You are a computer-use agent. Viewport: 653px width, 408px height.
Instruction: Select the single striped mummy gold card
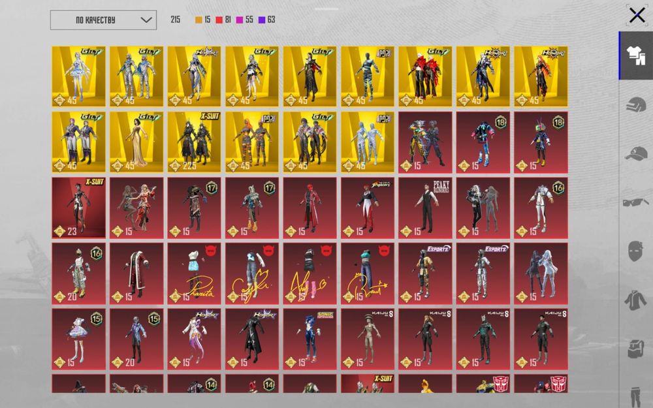click(367, 76)
